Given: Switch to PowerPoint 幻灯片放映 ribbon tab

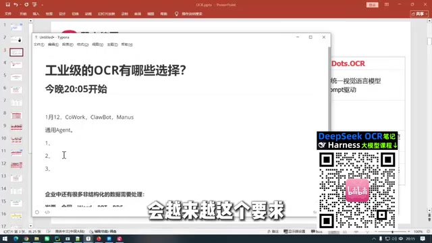Looking at the screenshot, I should (106, 13).
